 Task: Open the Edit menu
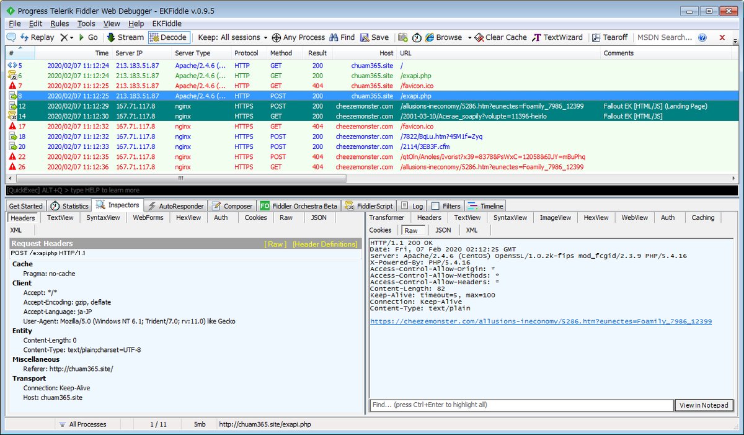[35, 24]
